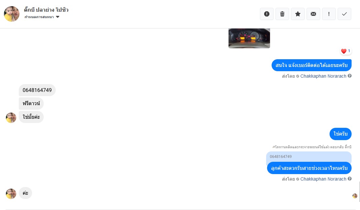Flag conversation with exclamation mark icon
This screenshot has width=360, height=210.
click(x=329, y=14)
